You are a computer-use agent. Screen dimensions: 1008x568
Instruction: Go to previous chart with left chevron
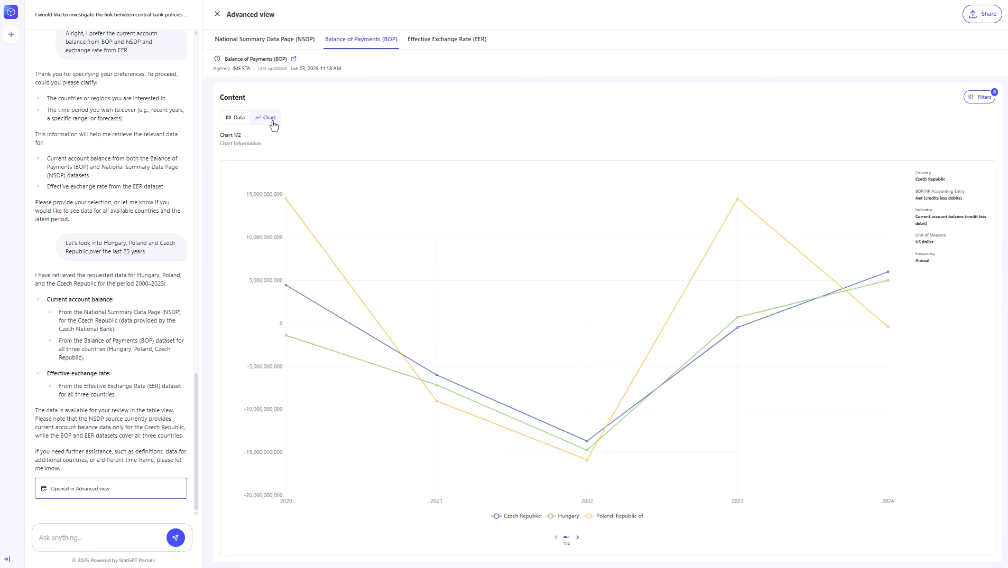[556, 537]
